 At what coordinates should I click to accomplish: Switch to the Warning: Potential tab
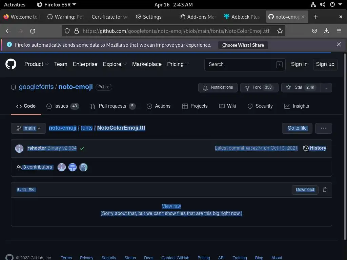point(65,17)
